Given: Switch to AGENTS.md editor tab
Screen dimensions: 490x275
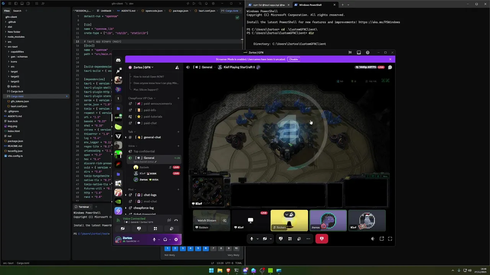Looking at the screenshot, I should (128, 11).
